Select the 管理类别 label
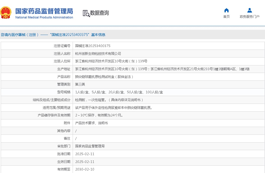 64,84
